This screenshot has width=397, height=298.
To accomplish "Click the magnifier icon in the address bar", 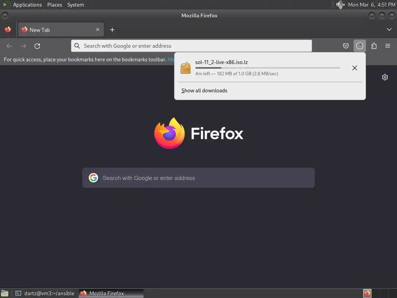I will [77, 46].
